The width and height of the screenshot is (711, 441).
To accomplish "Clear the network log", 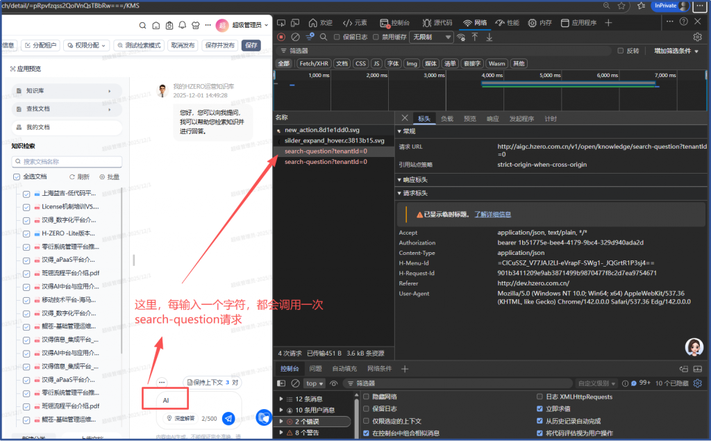I will point(296,37).
